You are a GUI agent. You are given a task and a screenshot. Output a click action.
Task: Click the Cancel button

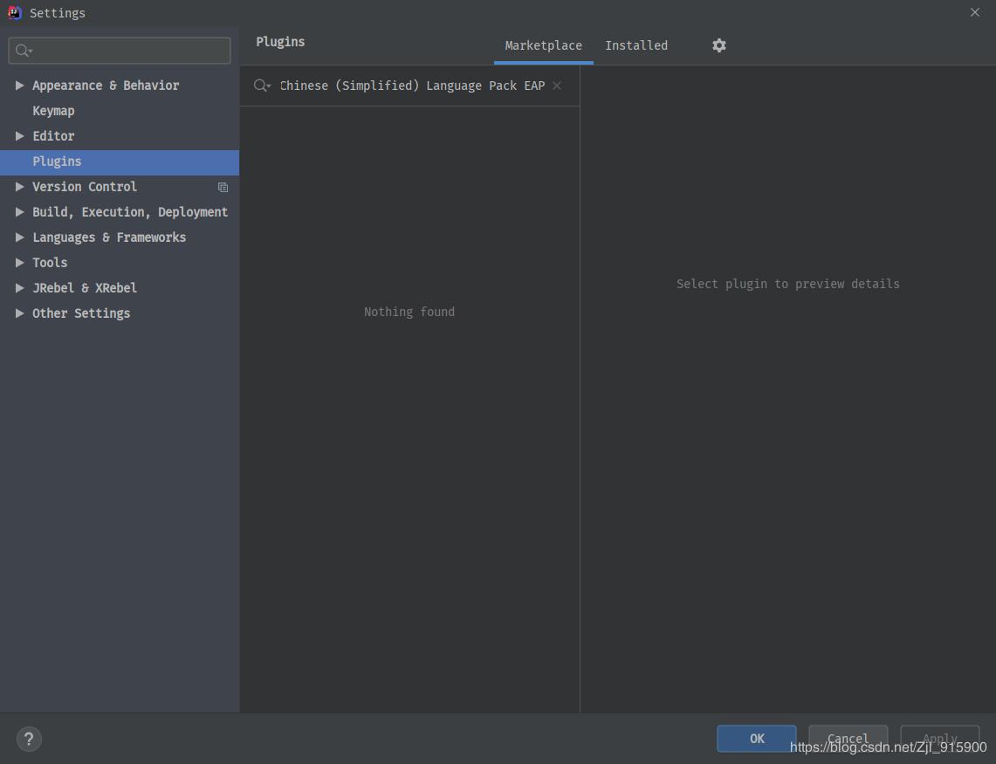848,739
